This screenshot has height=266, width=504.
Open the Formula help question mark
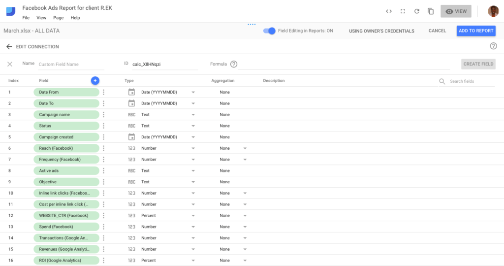coord(234,64)
